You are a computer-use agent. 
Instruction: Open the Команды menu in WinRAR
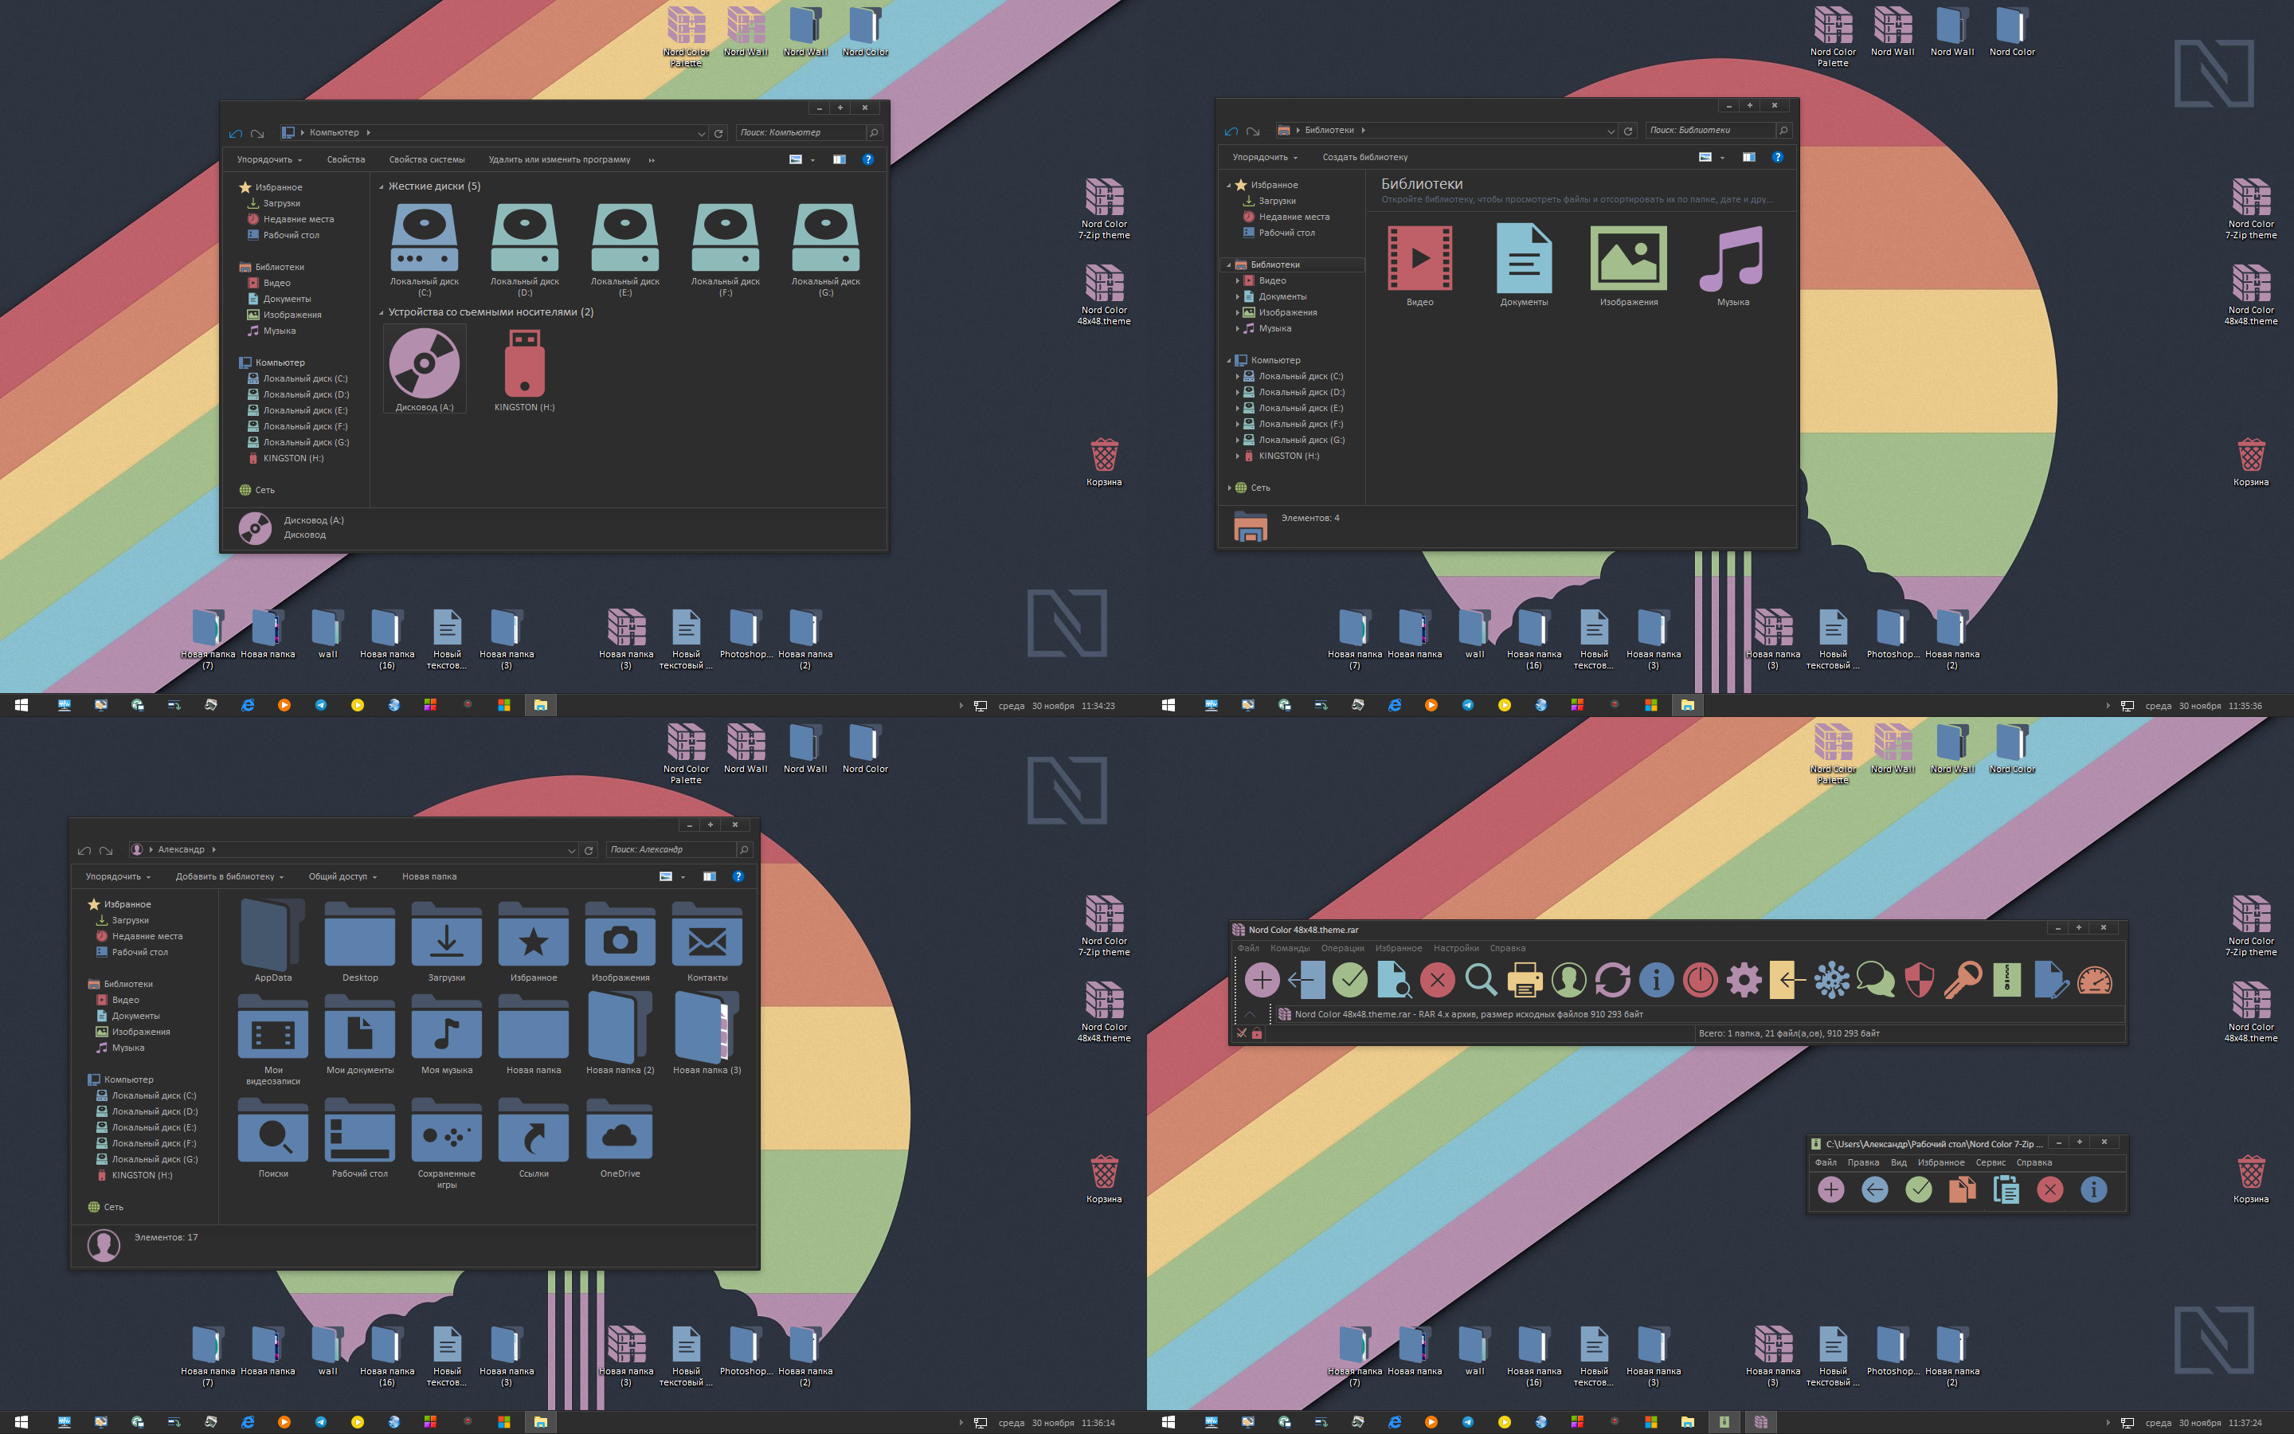tap(1290, 948)
